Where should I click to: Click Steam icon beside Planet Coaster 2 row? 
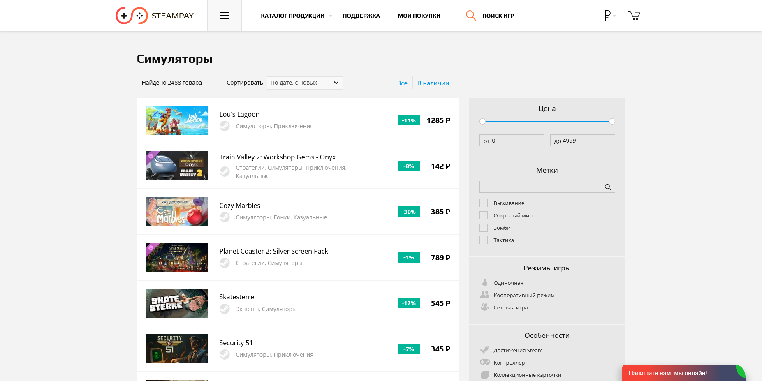click(x=225, y=263)
